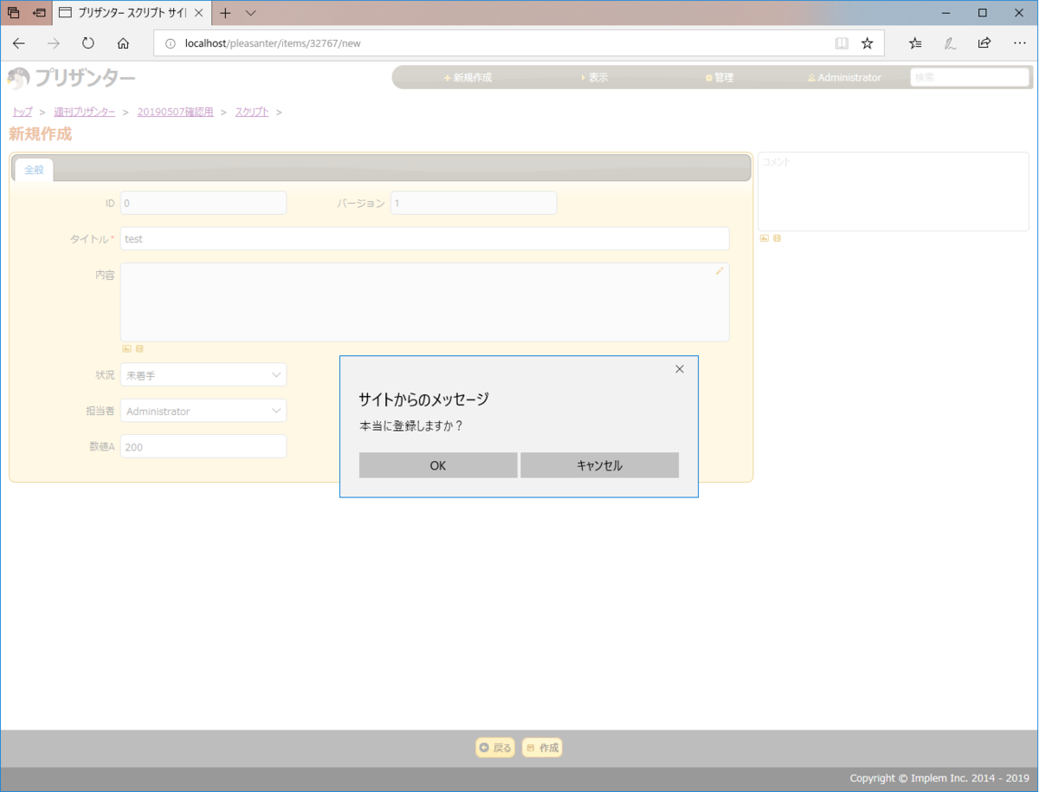Click the Add notes pen icon
The height and width of the screenshot is (792, 1039).
click(x=950, y=43)
